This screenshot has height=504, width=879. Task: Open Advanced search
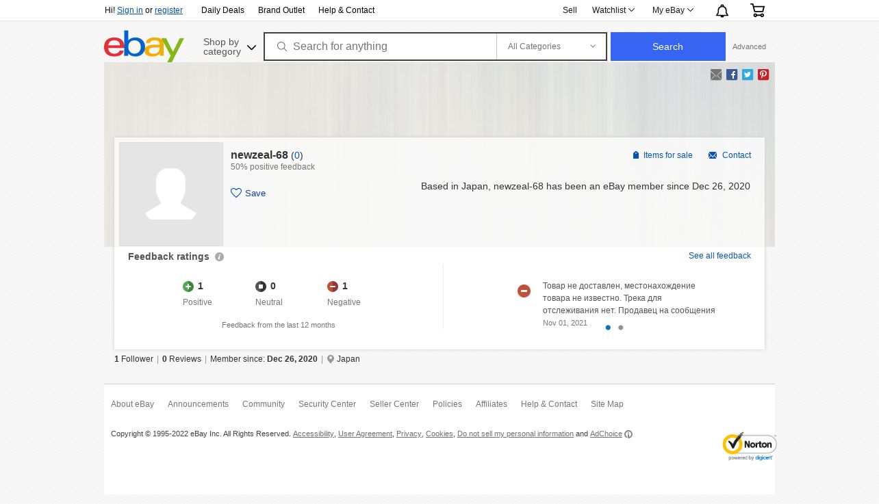[x=749, y=47]
